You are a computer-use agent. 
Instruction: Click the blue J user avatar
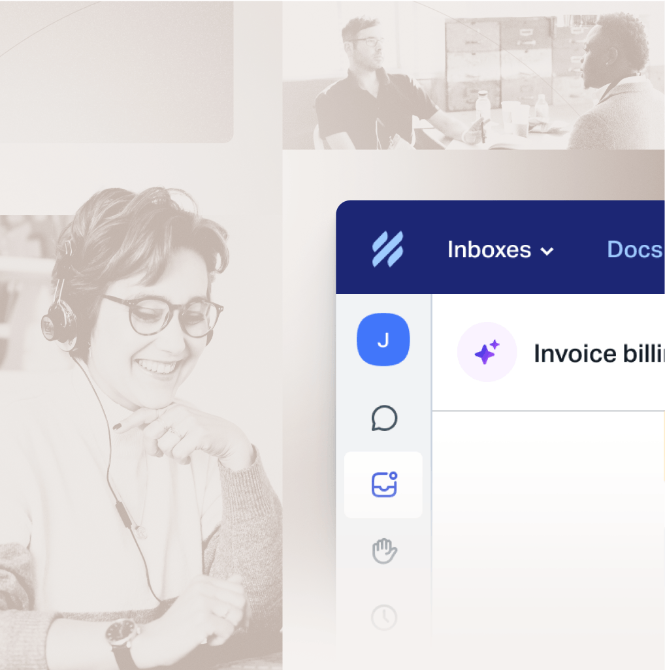pos(383,340)
